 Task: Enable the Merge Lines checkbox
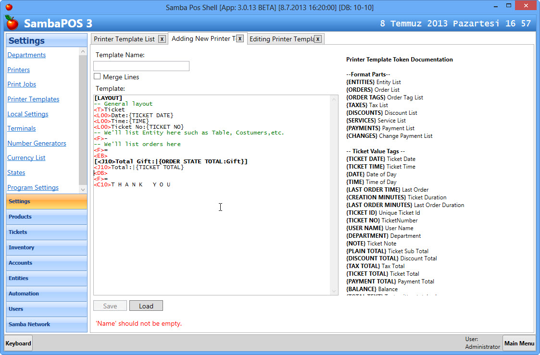(97, 76)
